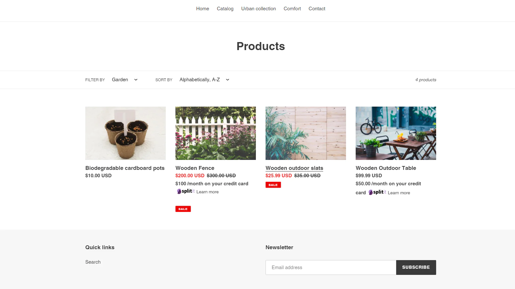The height and width of the screenshot is (289, 515).
Task: Go to the Home menu item
Action: point(202,9)
